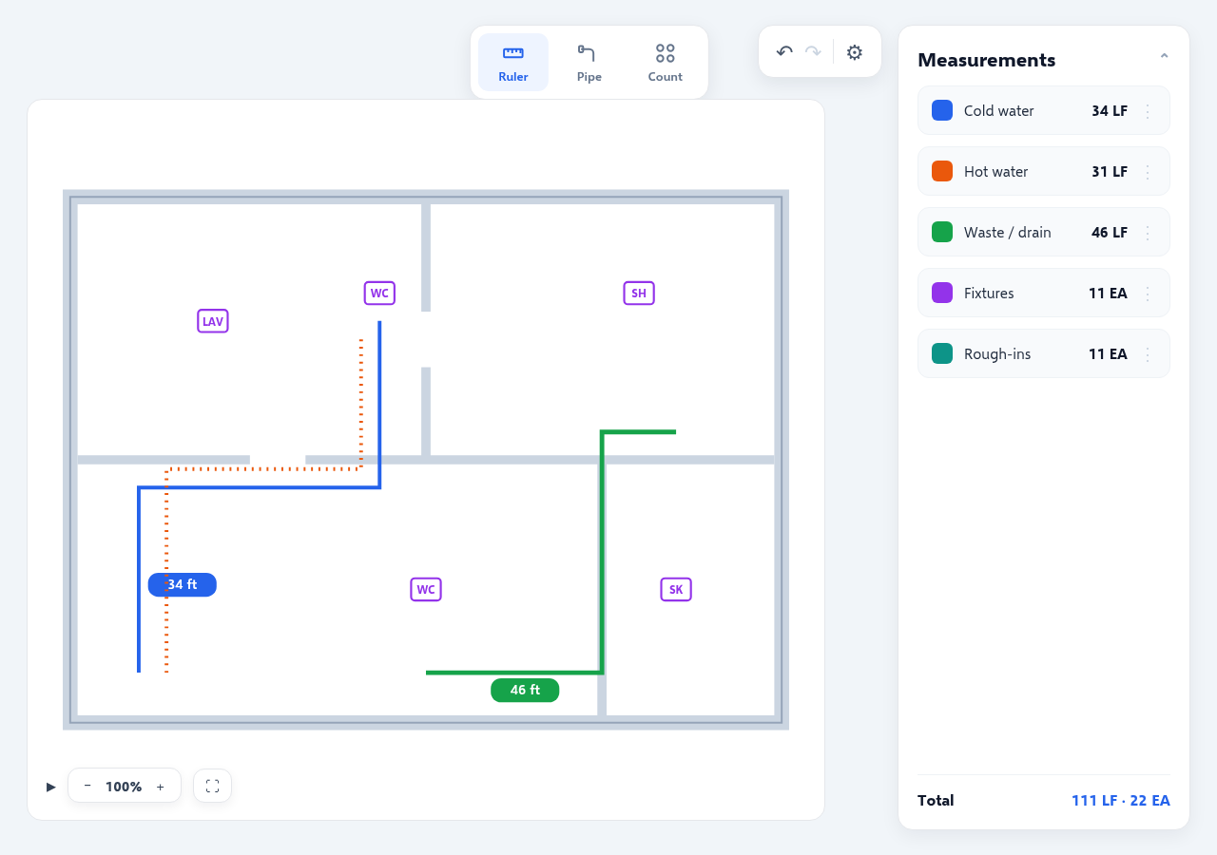Viewport: 1217px width, 855px height.
Task: Open options menu for Rough-ins
Action: pos(1148,354)
